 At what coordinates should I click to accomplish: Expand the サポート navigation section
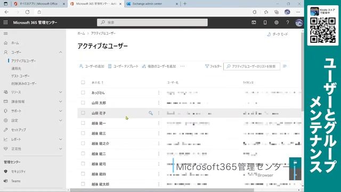(x=61, y=111)
